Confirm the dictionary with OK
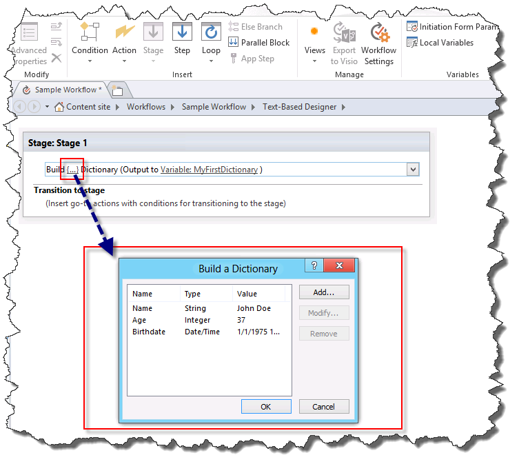This screenshot has width=519, height=464. pyautogui.click(x=266, y=406)
